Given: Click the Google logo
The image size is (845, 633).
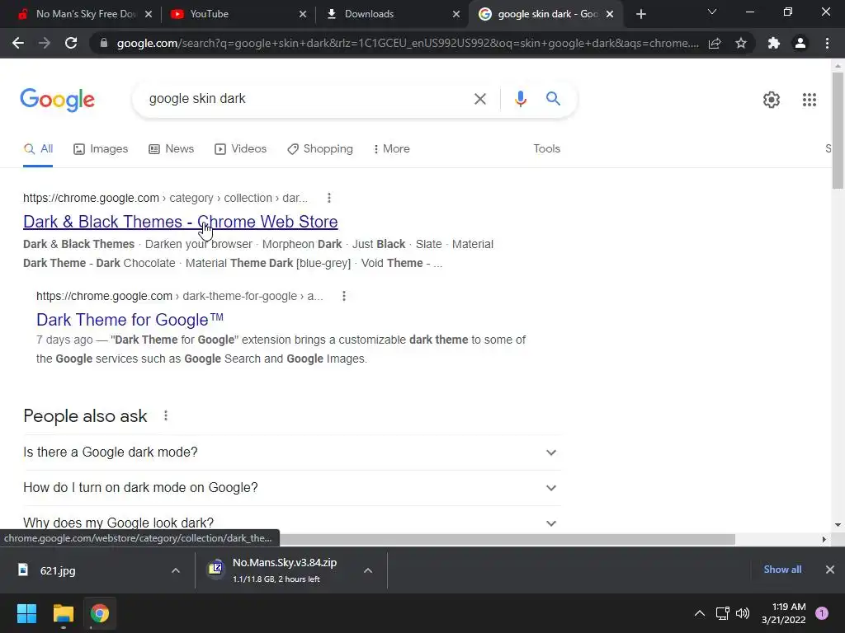Looking at the screenshot, I should tap(57, 100).
